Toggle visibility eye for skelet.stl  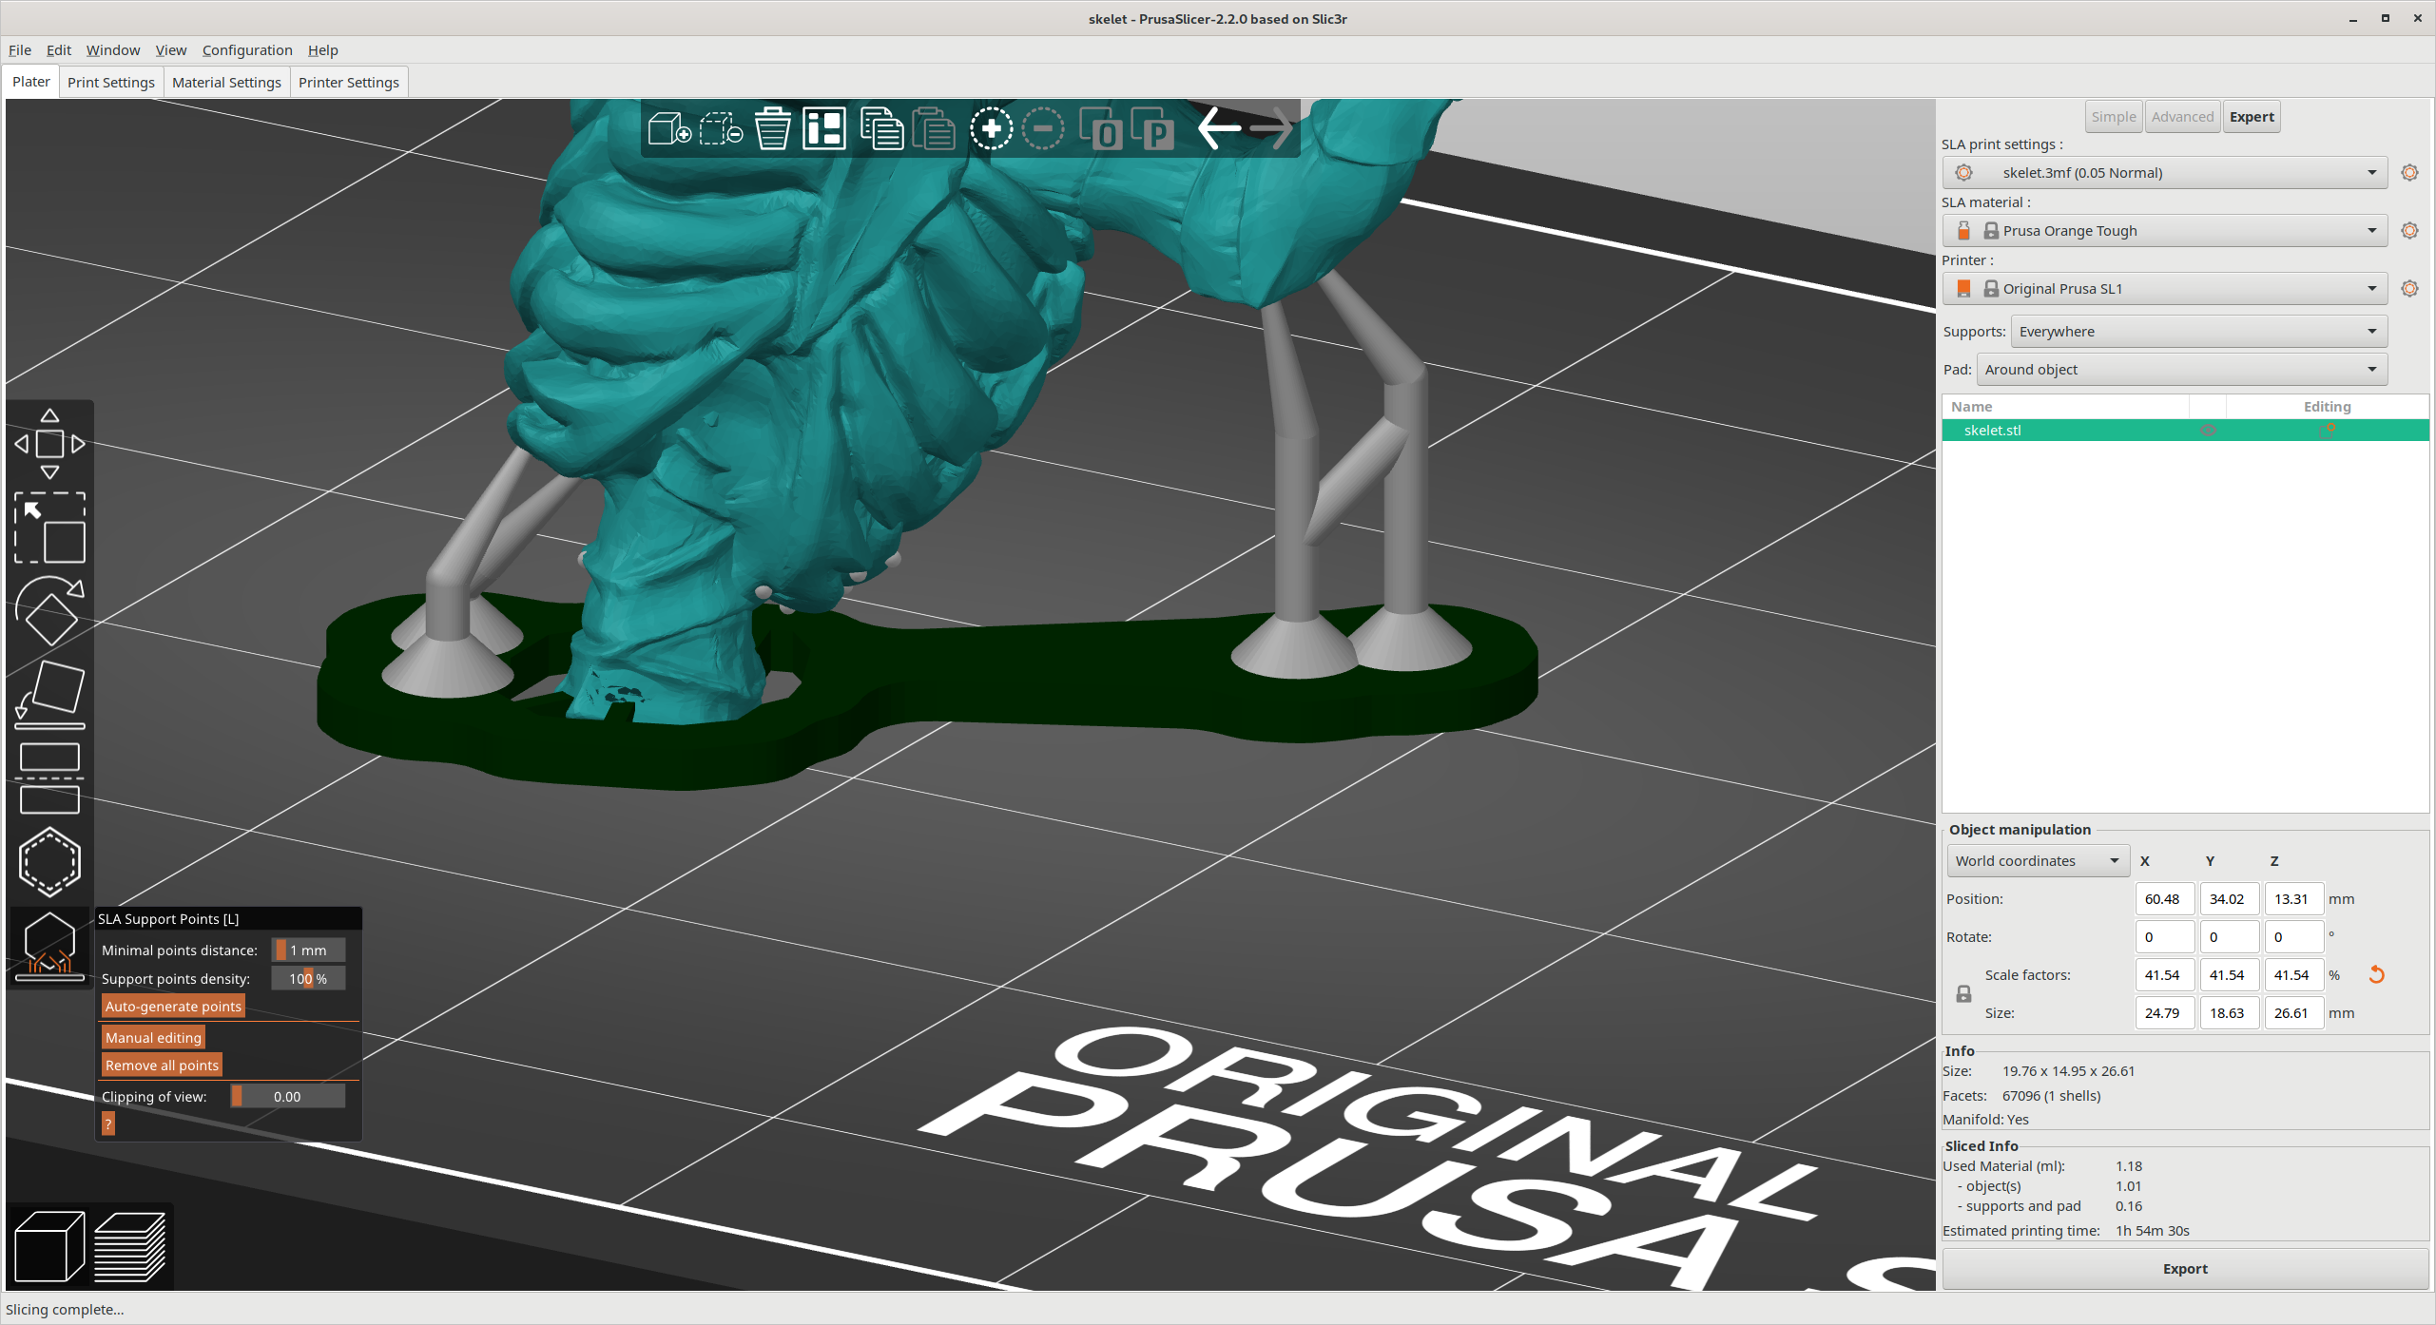click(x=2208, y=430)
